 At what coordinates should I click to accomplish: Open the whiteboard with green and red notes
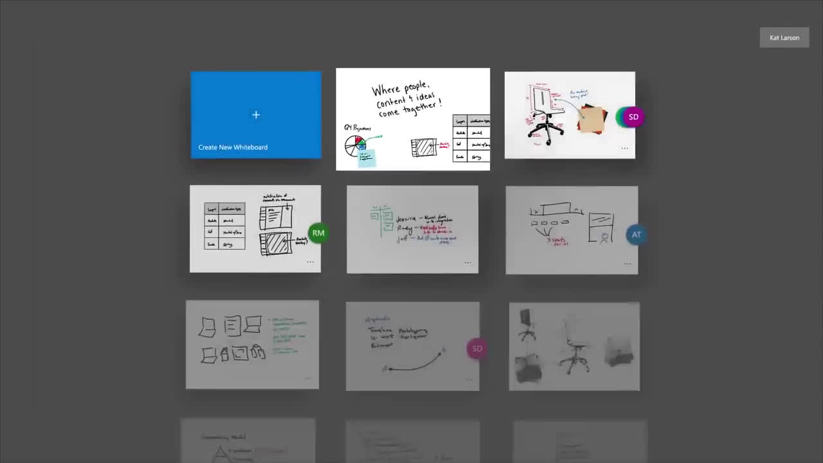pyautogui.click(x=412, y=229)
